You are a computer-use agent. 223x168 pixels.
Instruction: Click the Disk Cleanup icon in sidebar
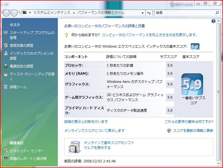[6, 74]
